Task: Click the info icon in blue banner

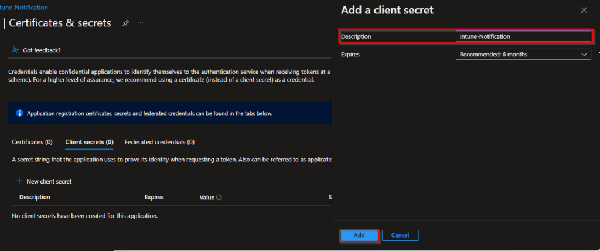Action: [19, 113]
